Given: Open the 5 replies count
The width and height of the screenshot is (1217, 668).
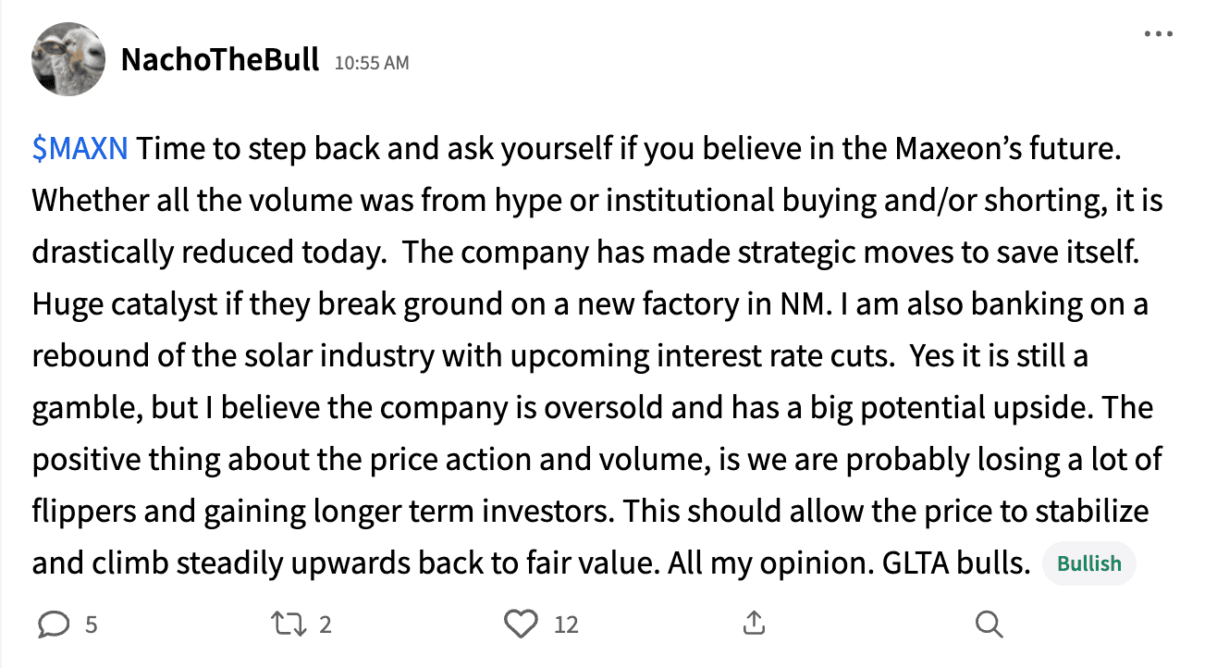Looking at the screenshot, I should pyautogui.click(x=90, y=625).
